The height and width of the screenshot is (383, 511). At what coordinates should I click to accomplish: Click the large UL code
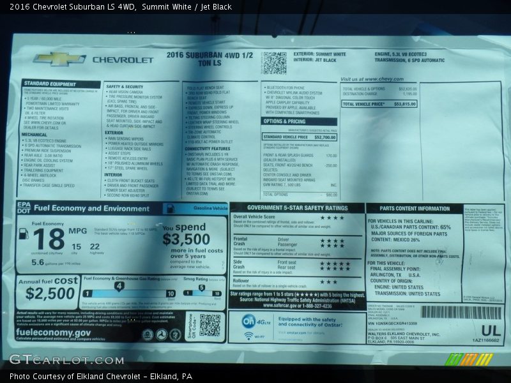point(491,331)
